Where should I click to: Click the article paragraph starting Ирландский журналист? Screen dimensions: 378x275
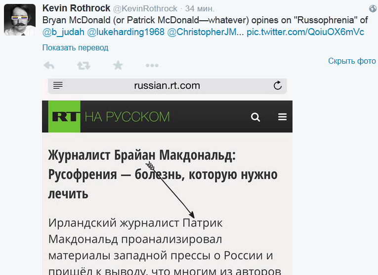coord(165,246)
